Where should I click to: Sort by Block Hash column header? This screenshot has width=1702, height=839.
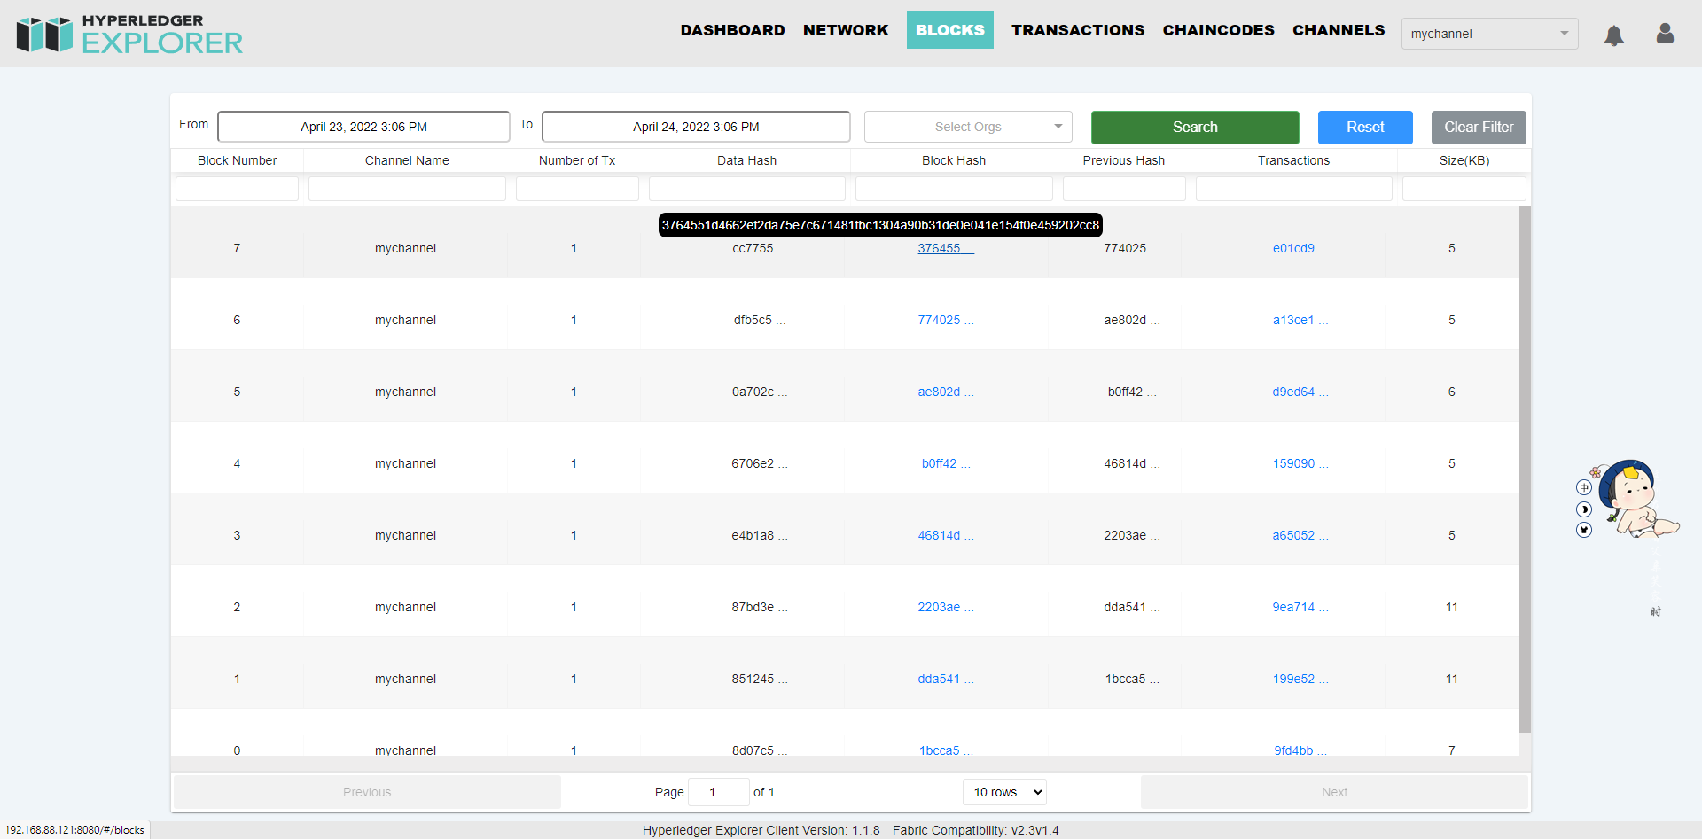[x=954, y=160]
